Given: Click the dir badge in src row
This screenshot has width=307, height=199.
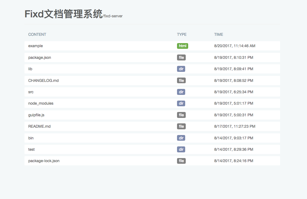Looking at the screenshot, I should click(181, 92).
